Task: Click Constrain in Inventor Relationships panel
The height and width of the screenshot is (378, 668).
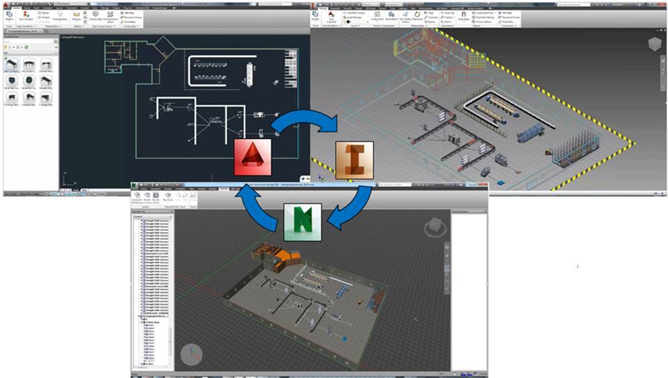Action: (x=431, y=17)
